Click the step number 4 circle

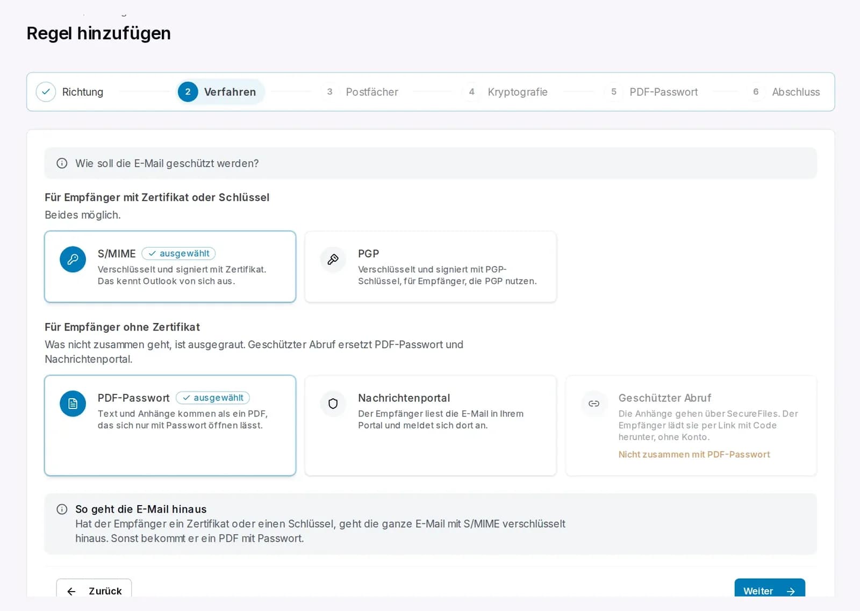click(x=471, y=92)
